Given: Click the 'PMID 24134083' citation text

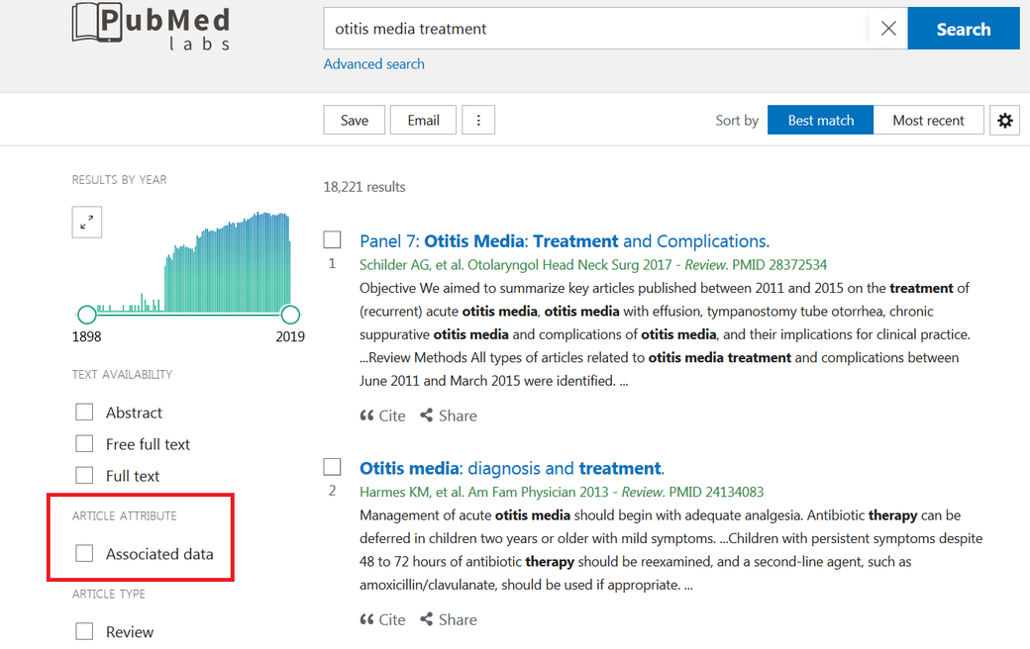Looking at the screenshot, I should click(x=716, y=492).
